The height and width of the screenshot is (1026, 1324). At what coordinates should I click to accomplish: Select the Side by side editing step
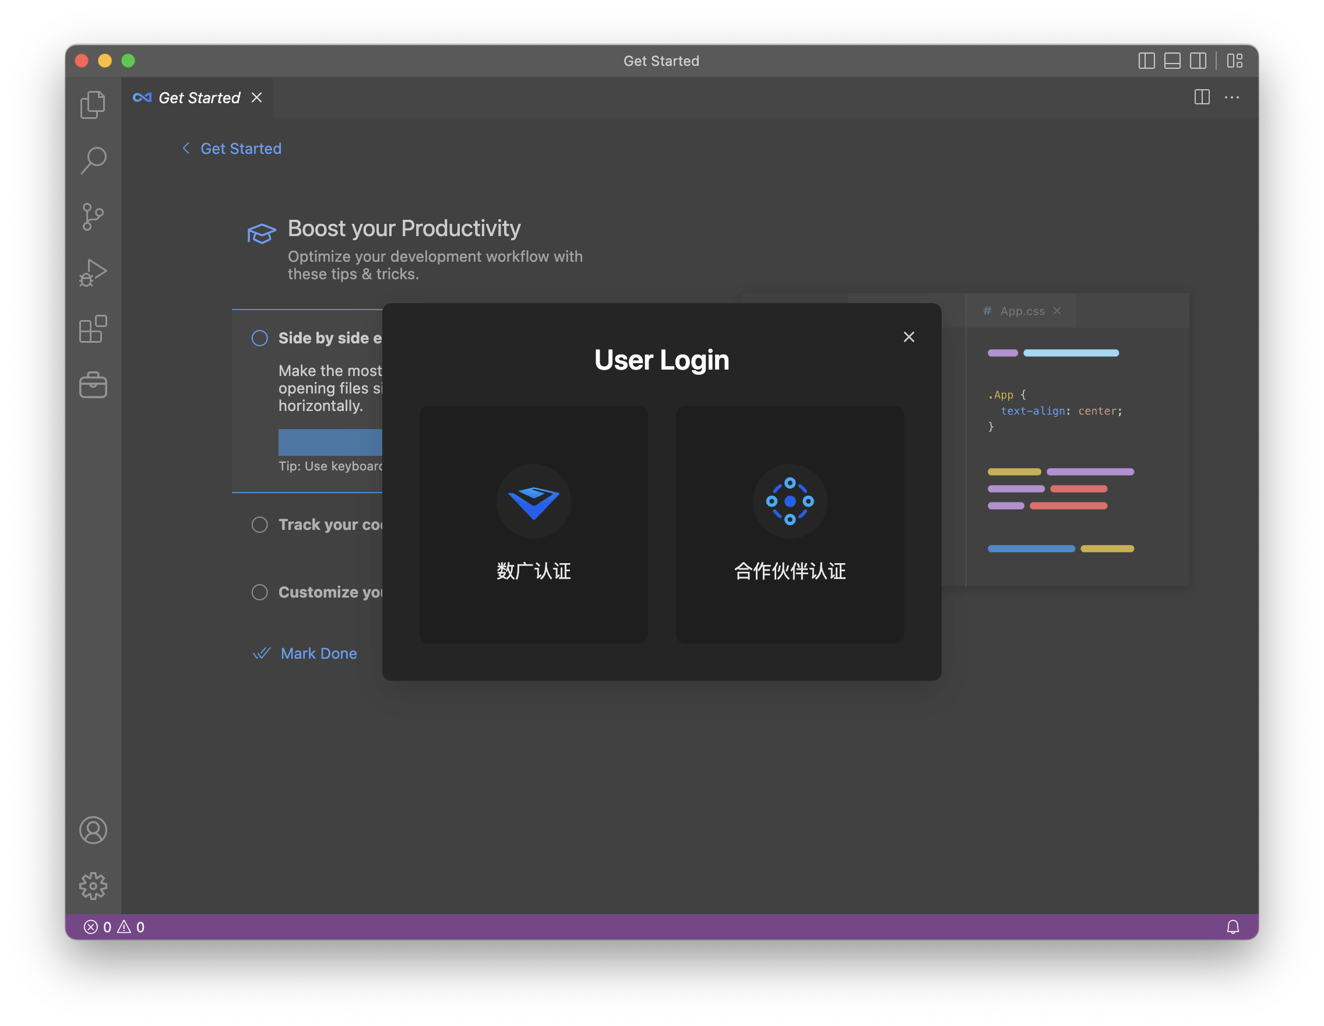tap(259, 338)
